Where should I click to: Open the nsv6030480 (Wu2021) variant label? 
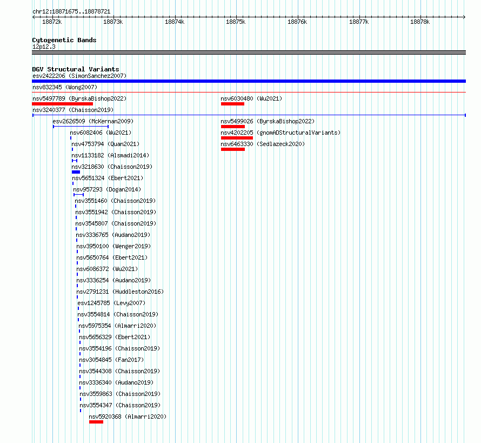tap(251, 98)
